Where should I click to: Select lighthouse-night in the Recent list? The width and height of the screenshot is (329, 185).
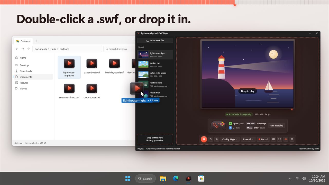point(155,55)
